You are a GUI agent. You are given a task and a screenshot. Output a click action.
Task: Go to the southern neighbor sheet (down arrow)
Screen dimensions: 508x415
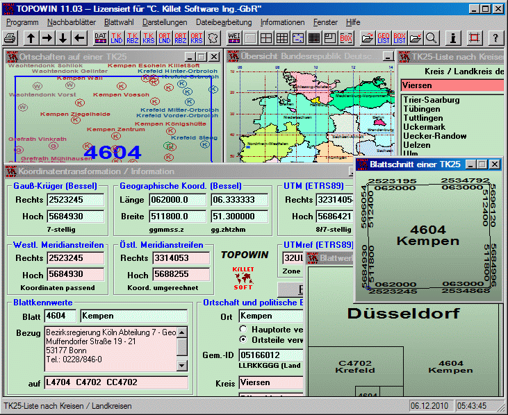63,38
